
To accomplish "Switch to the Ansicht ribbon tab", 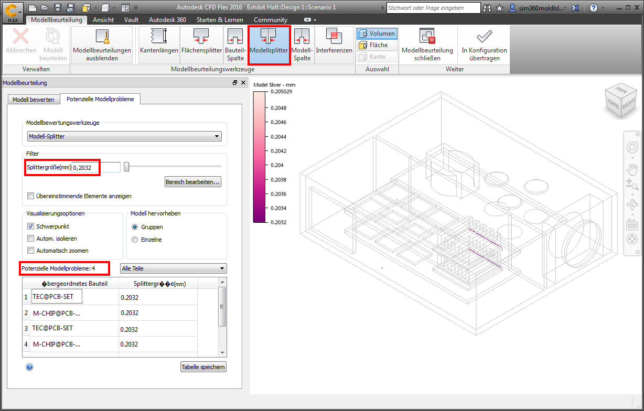I will point(103,19).
